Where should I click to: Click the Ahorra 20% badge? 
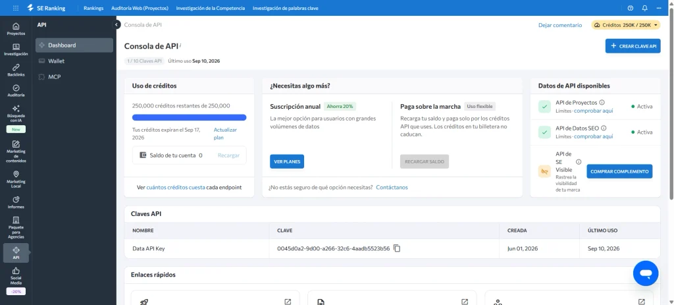point(340,106)
